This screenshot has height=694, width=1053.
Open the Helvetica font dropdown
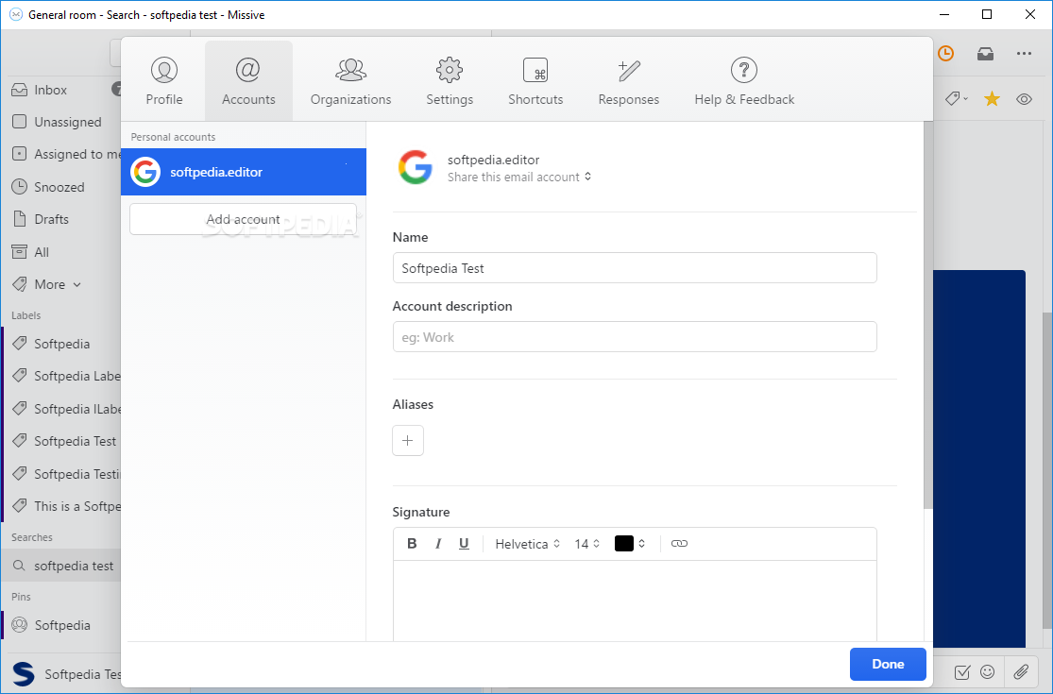tap(527, 544)
